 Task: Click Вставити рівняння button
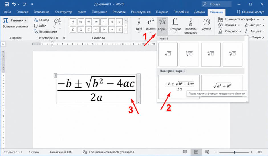pos(15,26)
